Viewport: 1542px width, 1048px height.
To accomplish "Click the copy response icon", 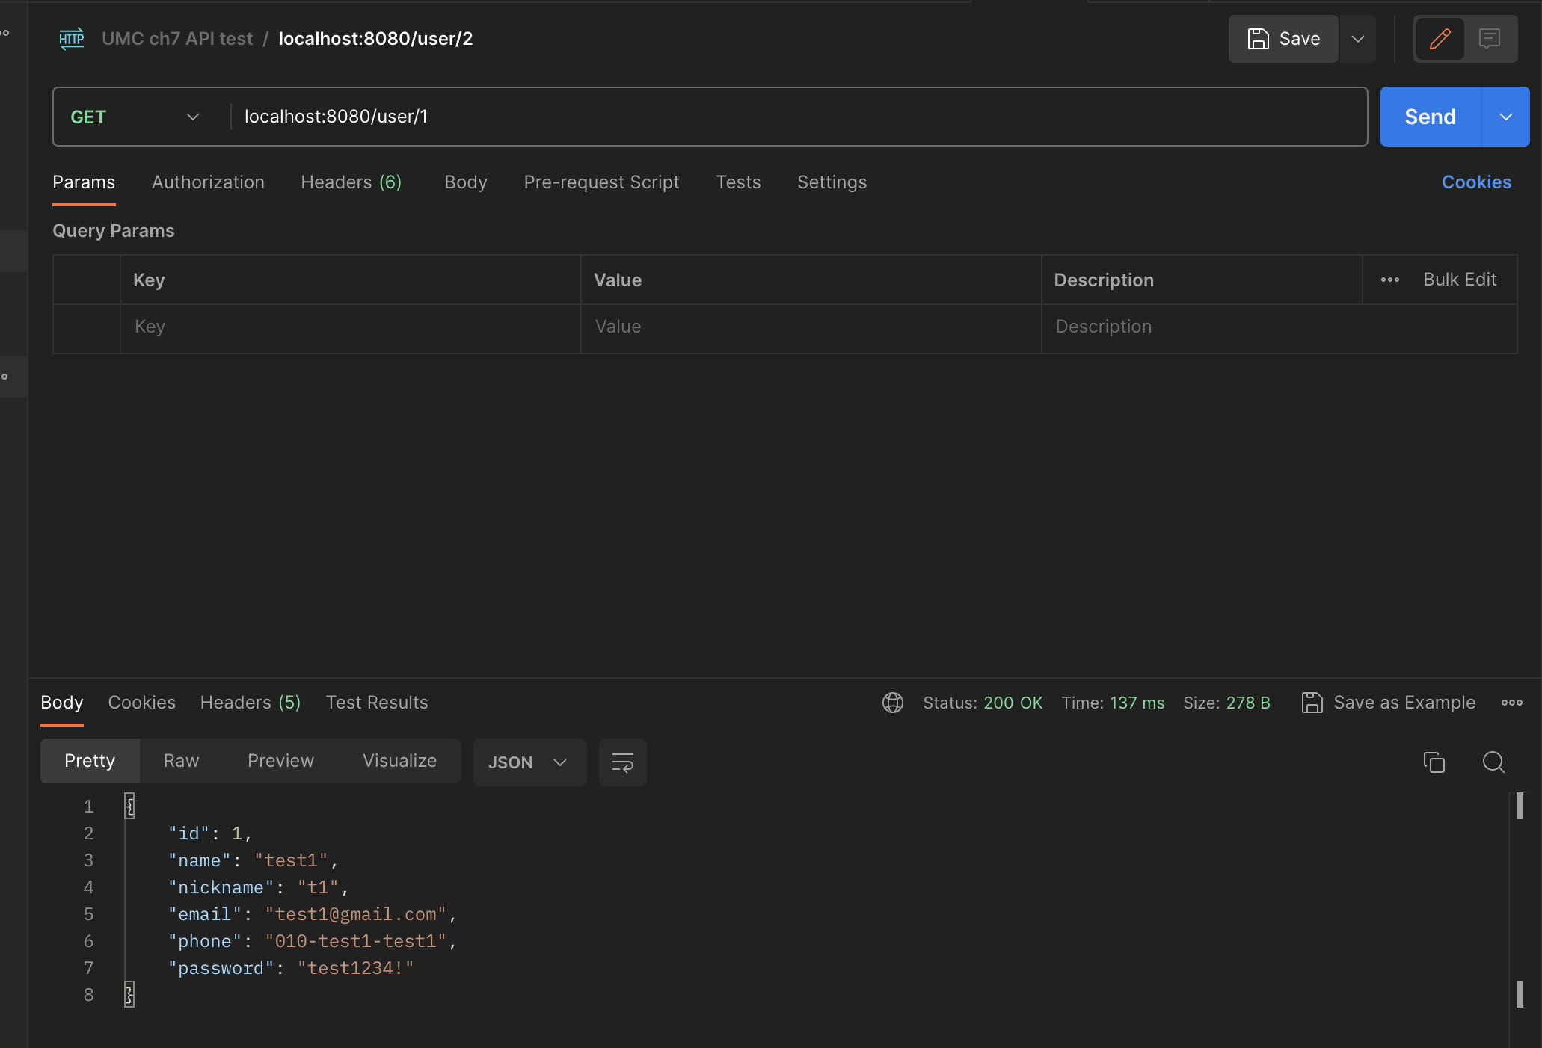I will point(1434,762).
